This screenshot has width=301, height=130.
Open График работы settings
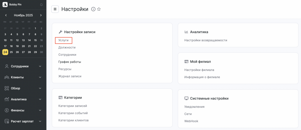pyautogui.click(x=69, y=62)
